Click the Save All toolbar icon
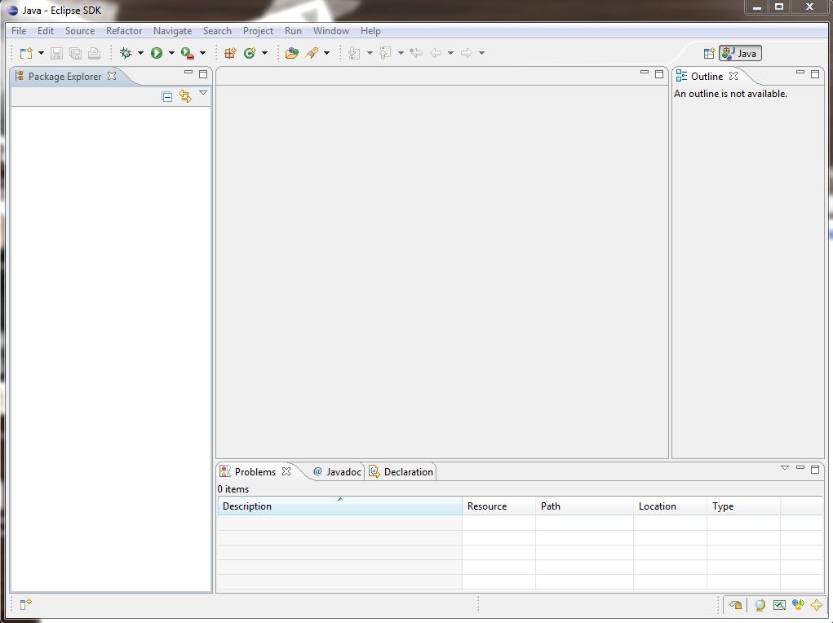 coord(75,53)
